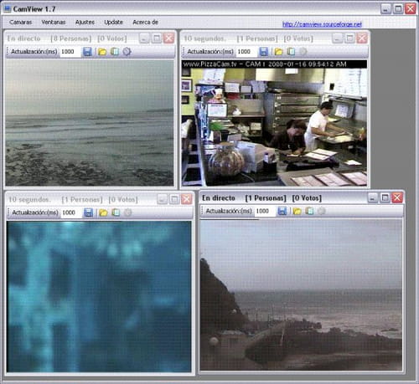The width and height of the screenshot is (419, 384).
Task: Select the PizzaCam kitchen video feed
Action: 274,123
